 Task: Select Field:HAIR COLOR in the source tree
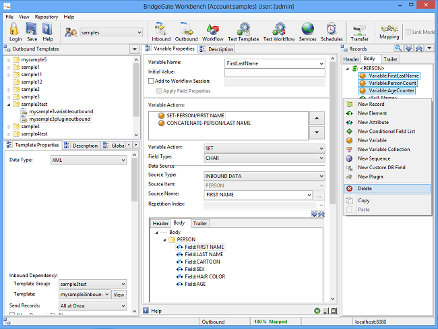[201, 276]
